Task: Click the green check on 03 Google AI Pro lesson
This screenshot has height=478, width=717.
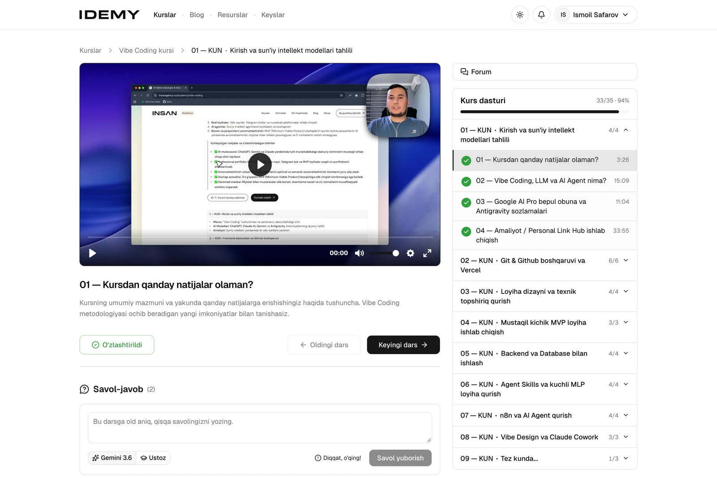Action: (466, 202)
